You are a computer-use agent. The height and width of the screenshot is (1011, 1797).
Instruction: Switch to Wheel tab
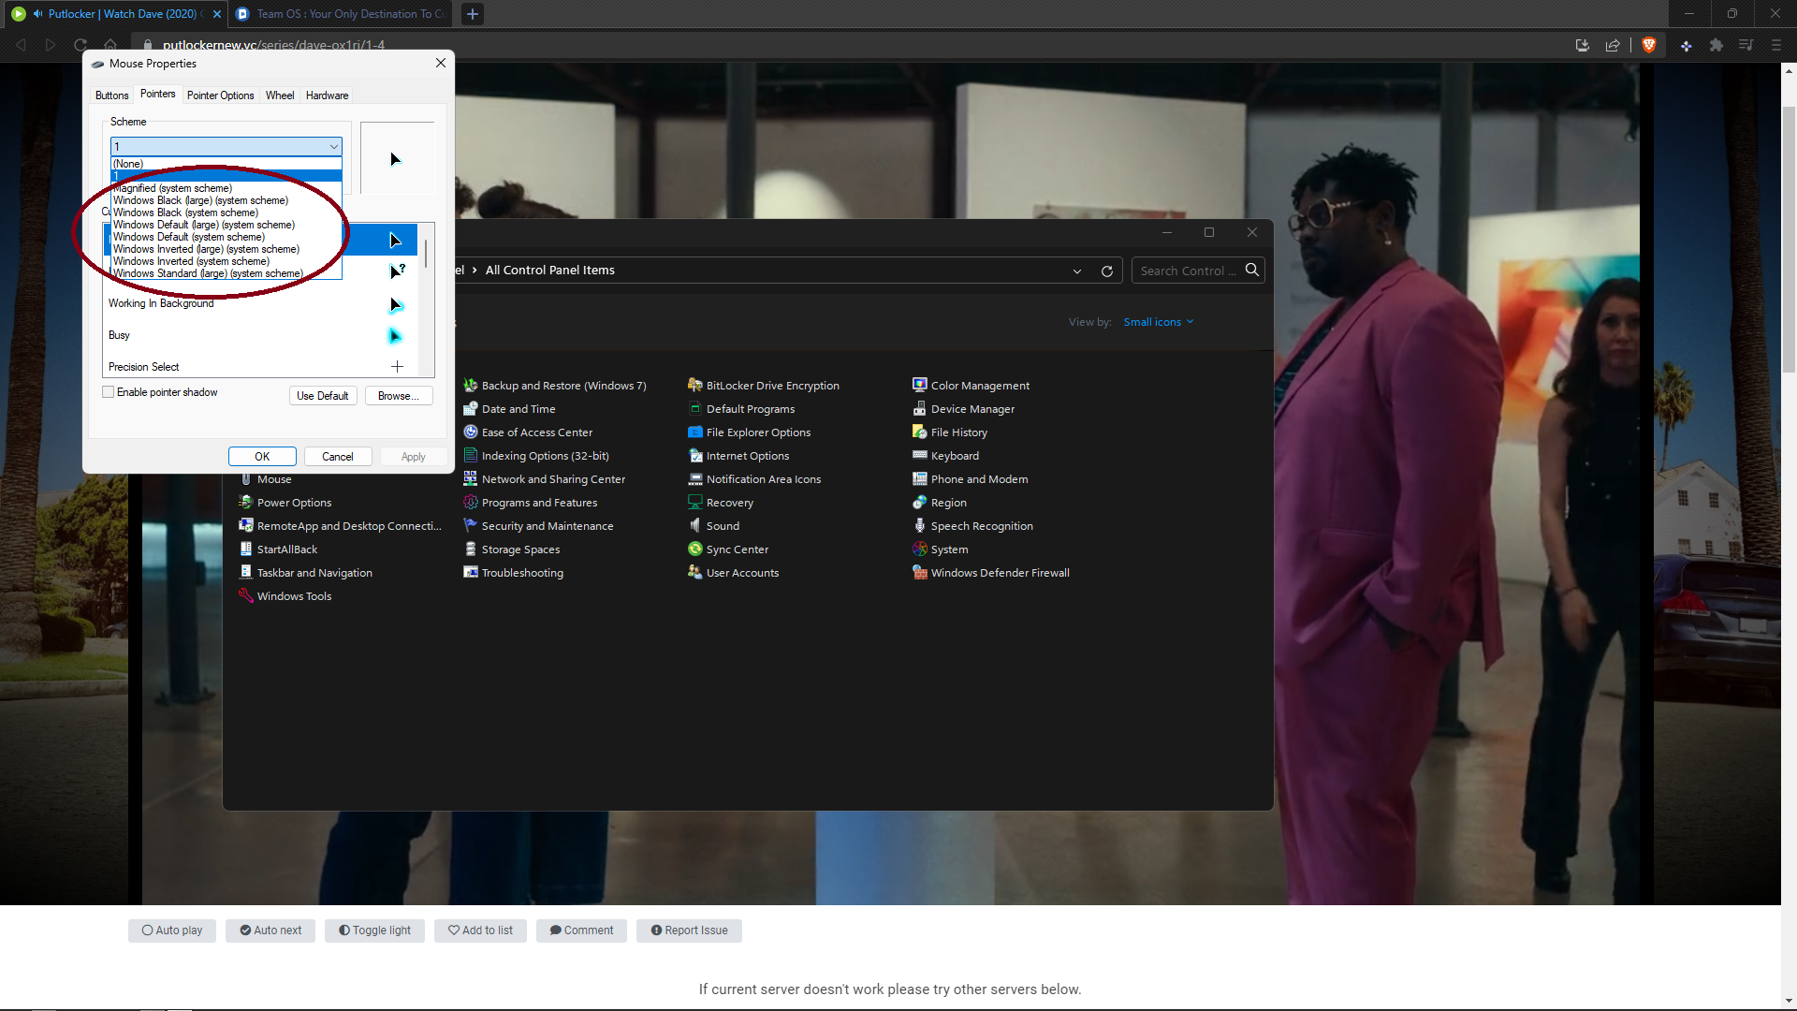280,95
